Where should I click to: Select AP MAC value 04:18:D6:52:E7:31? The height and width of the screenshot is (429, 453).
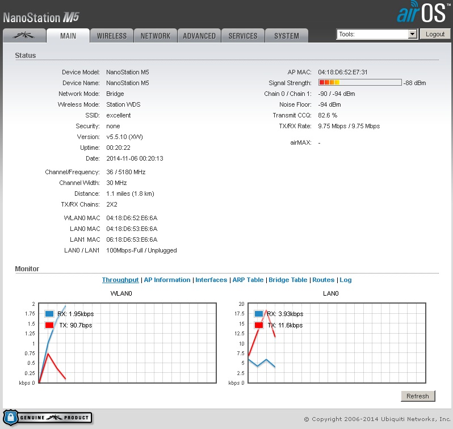point(343,72)
